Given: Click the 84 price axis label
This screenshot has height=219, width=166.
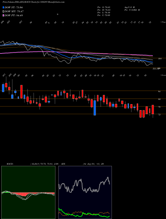Looking at the screenshot, I should point(159,92).
